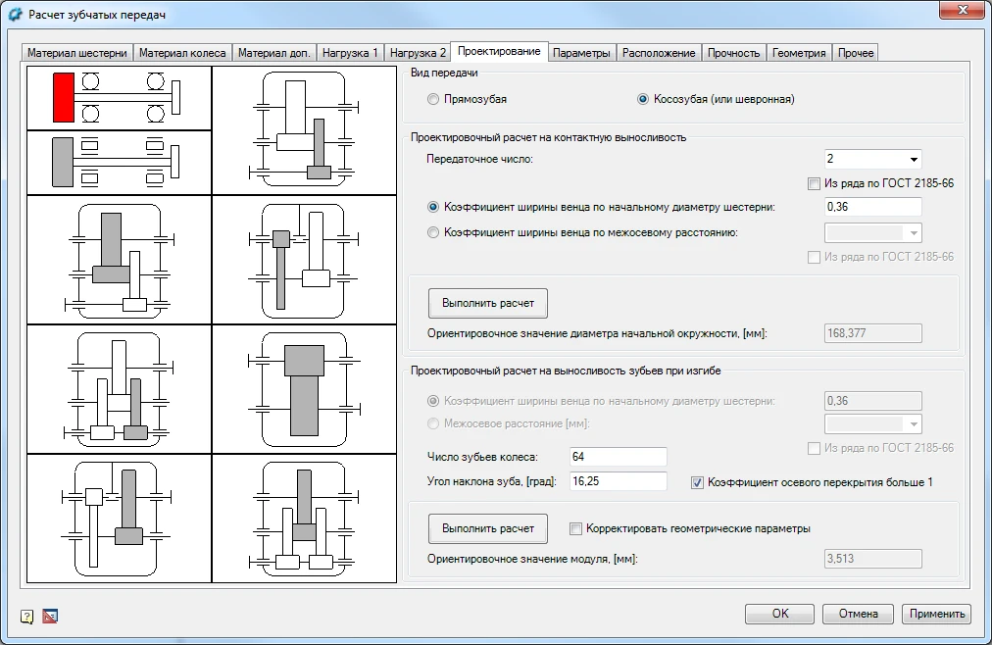
Task: Select the Прямозубая radio button
Action: tap(434, 99)
